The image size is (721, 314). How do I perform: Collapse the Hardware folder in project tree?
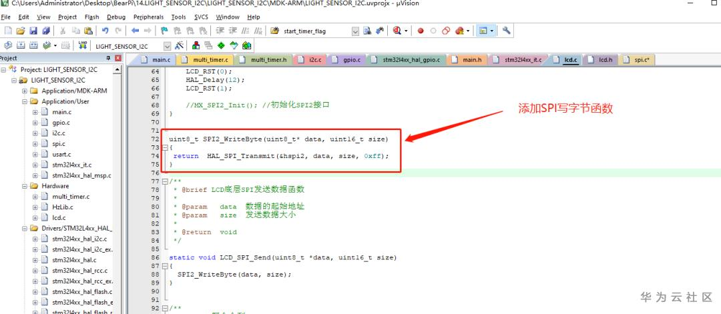click(25, 186)
